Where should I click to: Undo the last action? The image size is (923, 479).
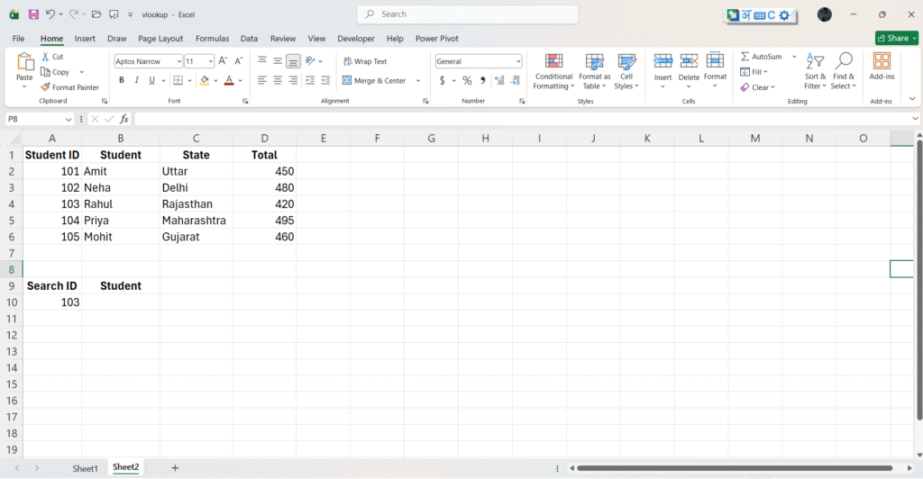coord(50,14)
